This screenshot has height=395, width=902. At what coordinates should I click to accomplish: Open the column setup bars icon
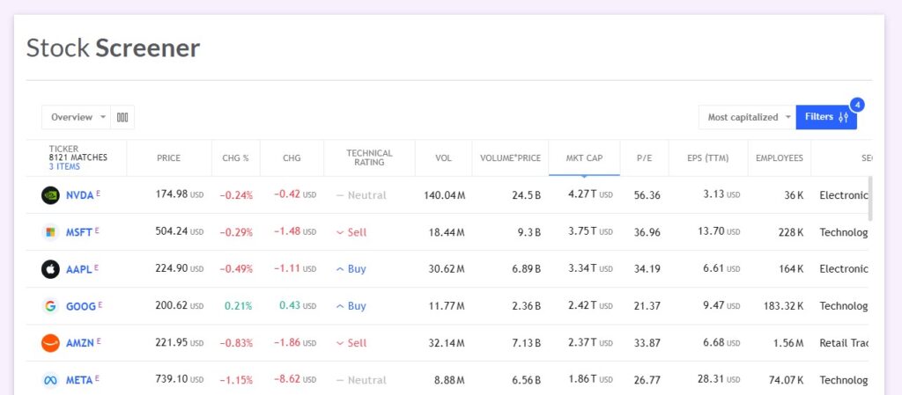point(122,117)
